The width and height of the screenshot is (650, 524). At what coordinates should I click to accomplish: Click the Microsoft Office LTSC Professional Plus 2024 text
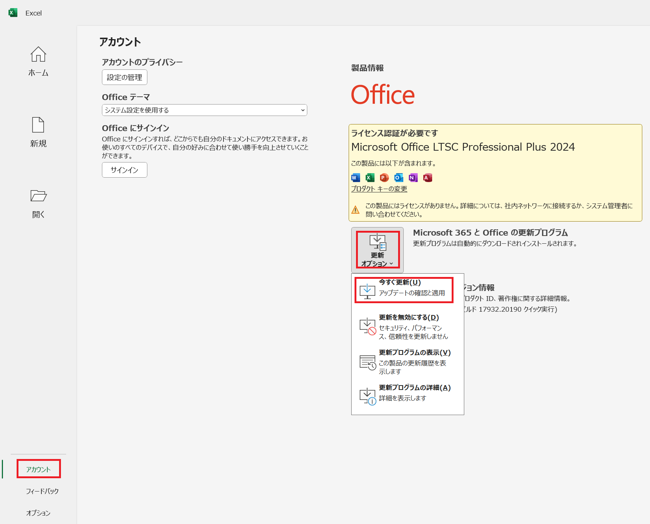pyautogui.click(x=463, y=147)
